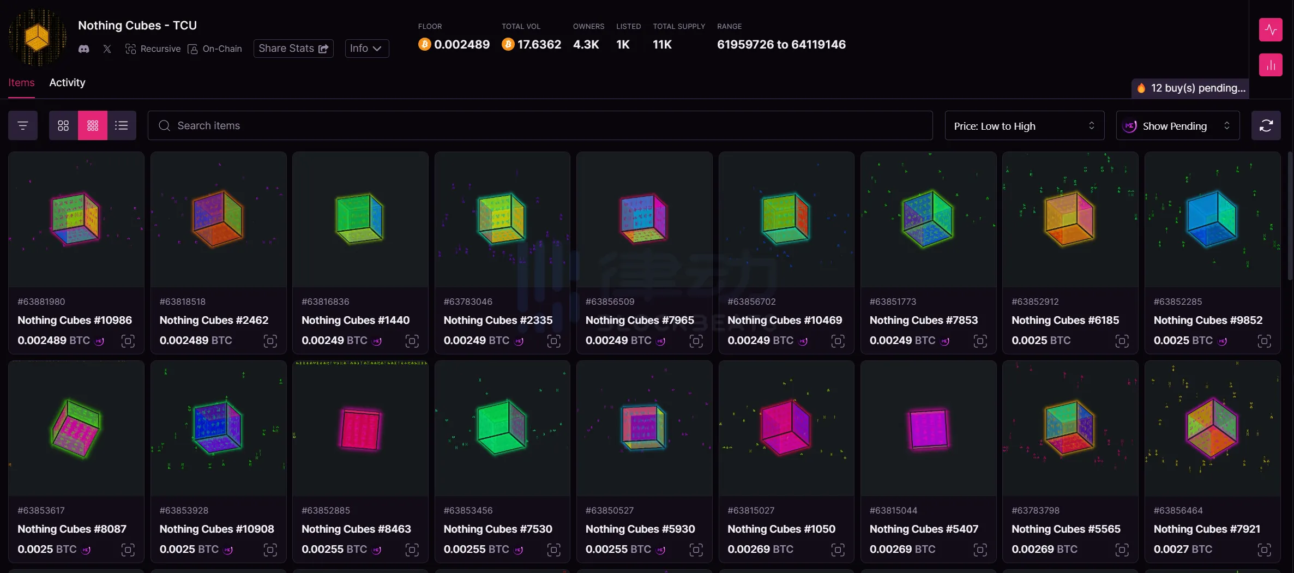
Task: Click scan icon on Nothing Cubes #10986
Action: pos(128,341)
